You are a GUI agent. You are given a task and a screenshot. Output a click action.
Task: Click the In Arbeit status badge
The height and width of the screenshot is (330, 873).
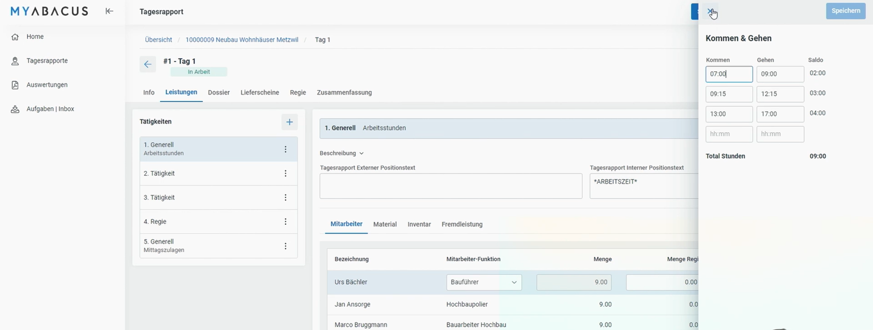(x=199, y=72)
